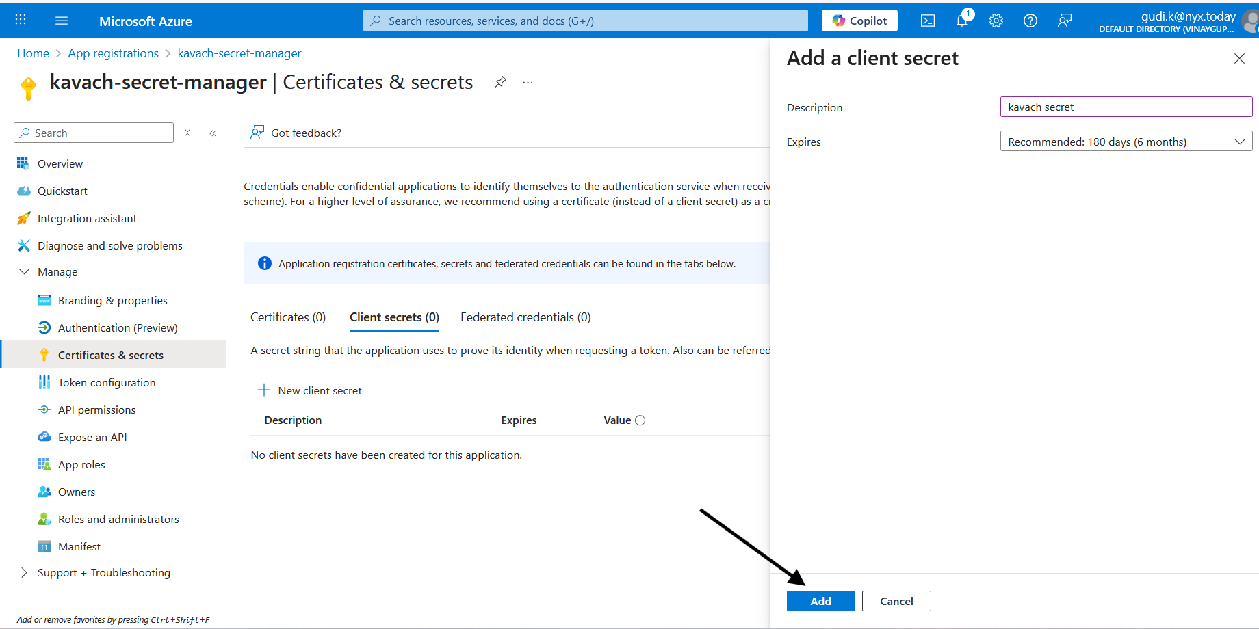Click the Description column header
1259x629 pixels.
point(293,420)
